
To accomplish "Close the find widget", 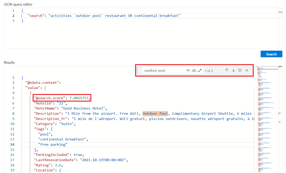I will tap(247, 70).
